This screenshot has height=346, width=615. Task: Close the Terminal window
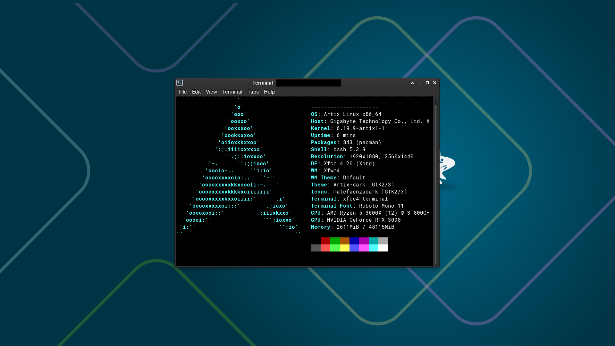pos(434,83)
